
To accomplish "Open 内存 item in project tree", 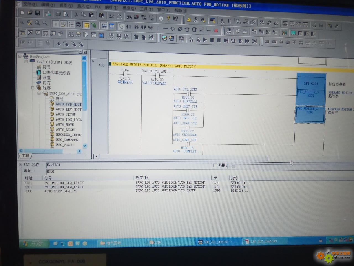I will pyautogui.click(x=47, y=83).
